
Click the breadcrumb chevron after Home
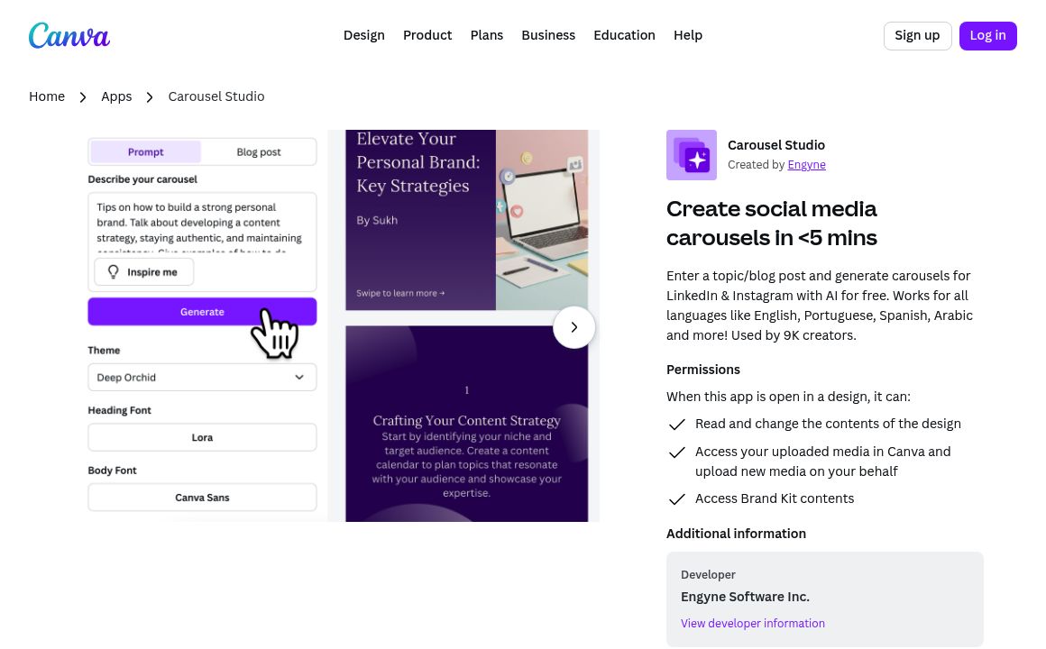pos(82,97)
